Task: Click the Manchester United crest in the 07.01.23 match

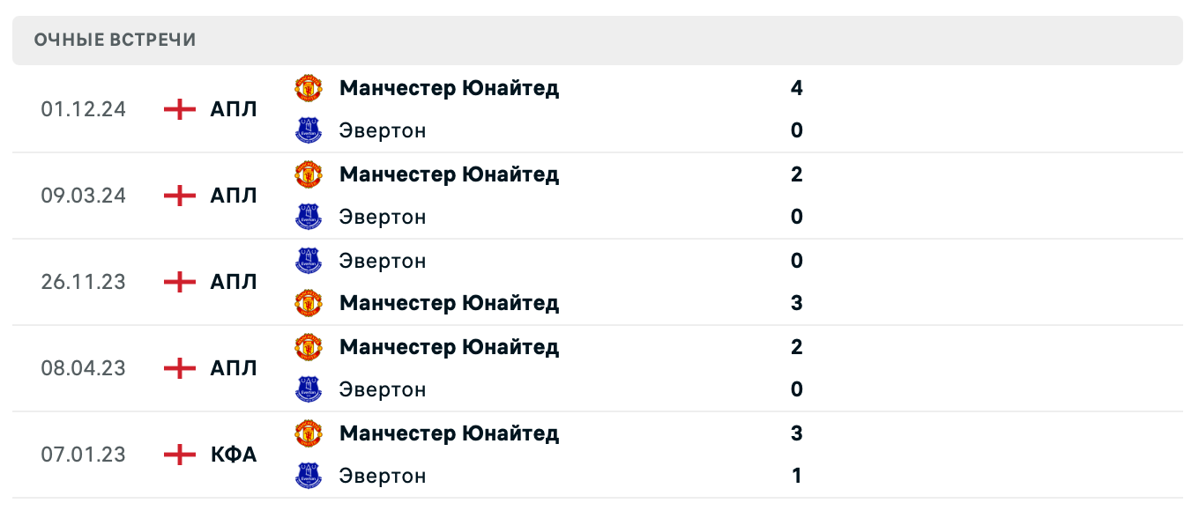Action: point(309,433)
